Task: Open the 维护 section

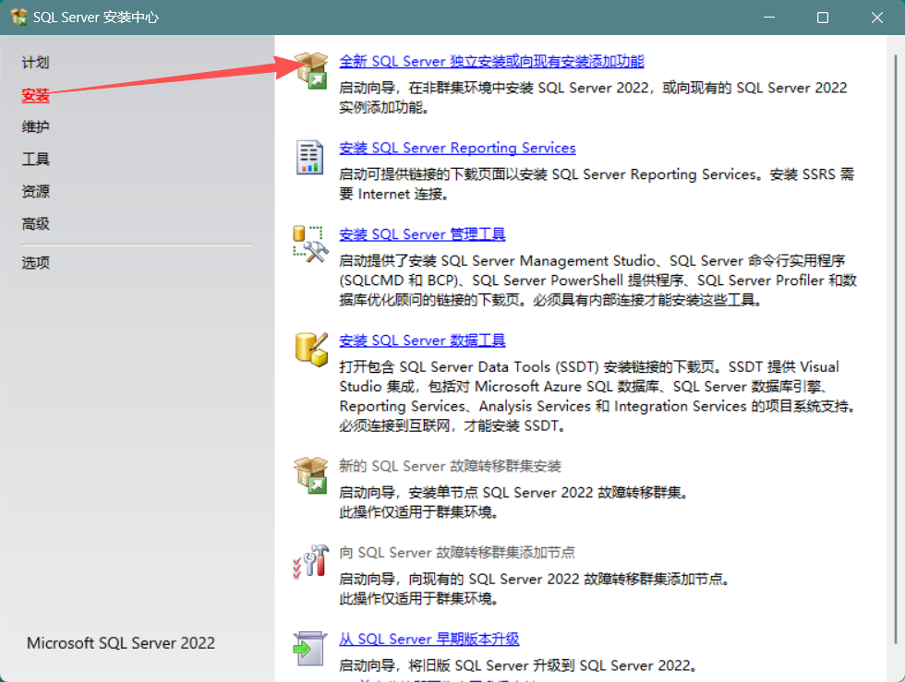Action: [36, 127]
